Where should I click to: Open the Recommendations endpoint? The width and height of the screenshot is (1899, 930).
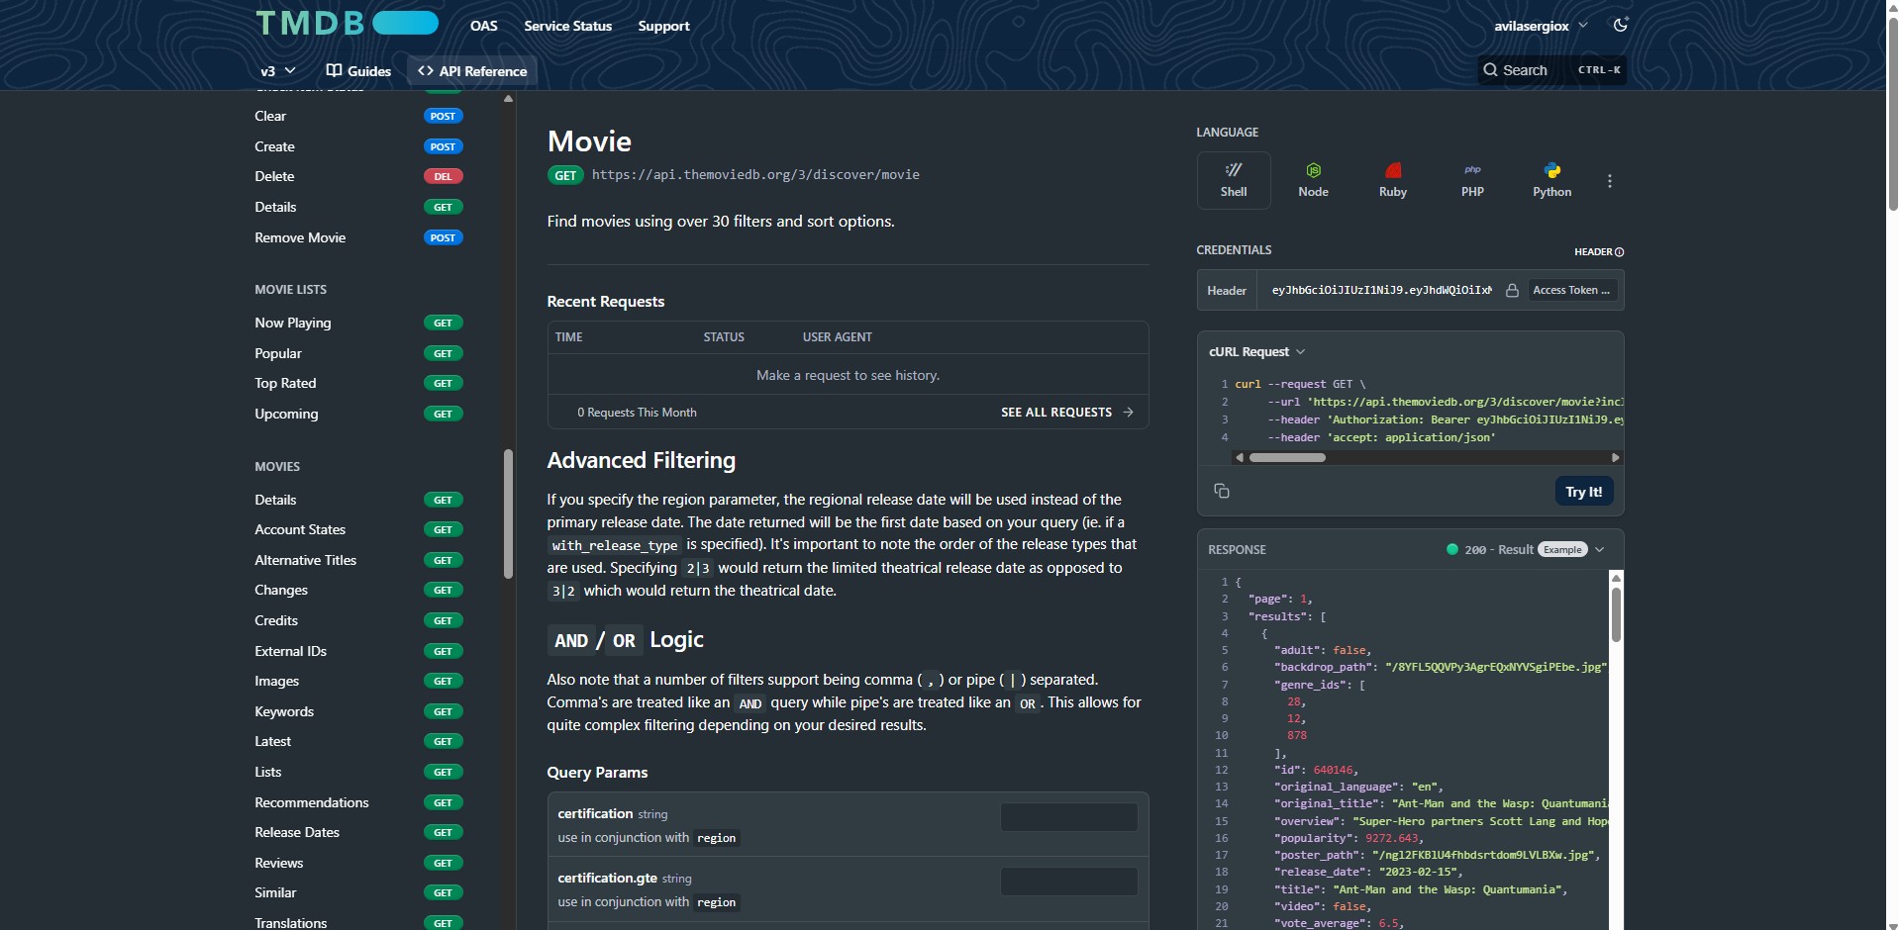(358, 802)
